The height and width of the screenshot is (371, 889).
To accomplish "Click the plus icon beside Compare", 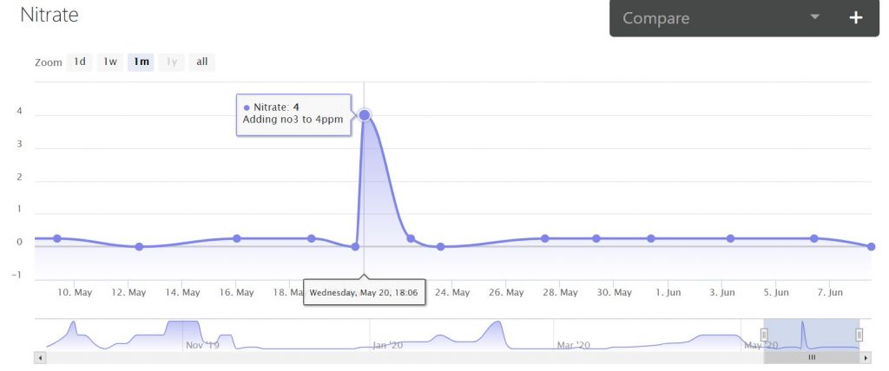I will (x=855, y=17).
